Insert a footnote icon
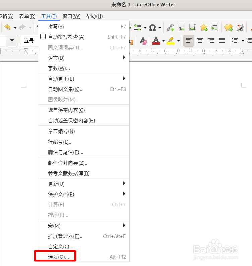252x266 pixels. click(182, 28)
